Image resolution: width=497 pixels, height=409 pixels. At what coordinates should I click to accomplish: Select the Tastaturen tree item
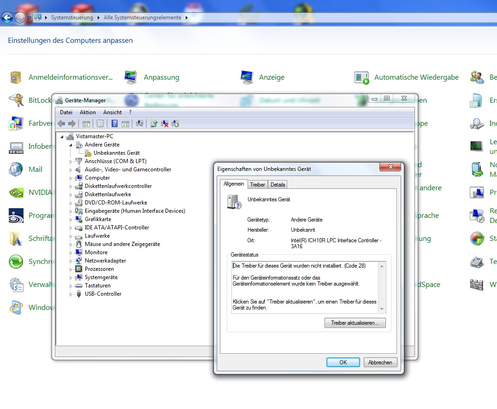(98, 286)
